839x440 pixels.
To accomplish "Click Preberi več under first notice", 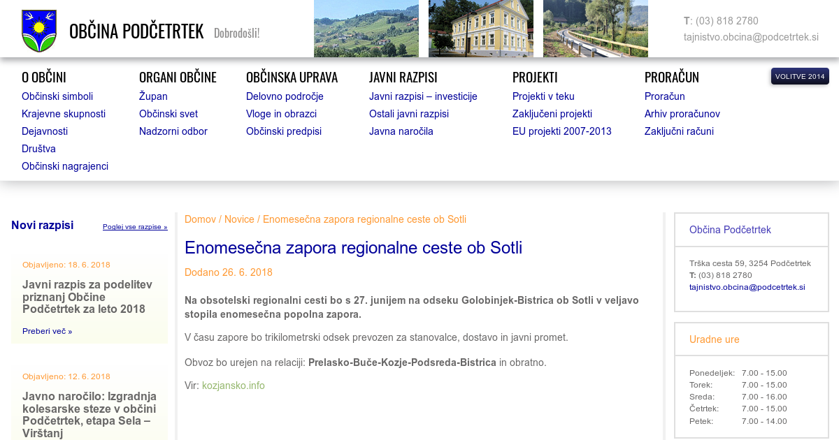I will tap(47, 331).
